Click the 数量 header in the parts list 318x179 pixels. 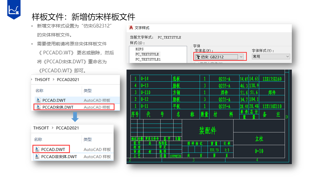204,114
